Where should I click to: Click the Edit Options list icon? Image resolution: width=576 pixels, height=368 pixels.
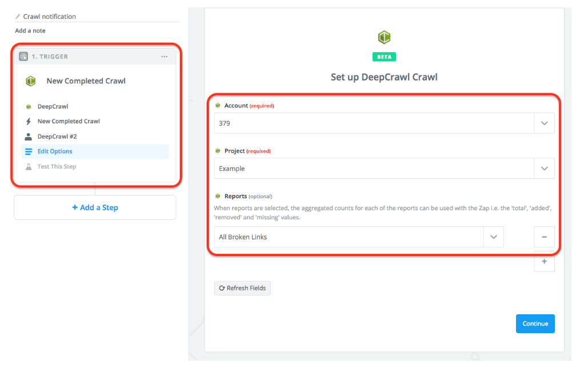28,151
